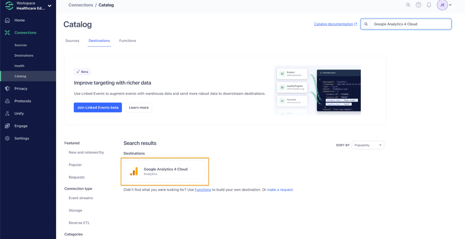465x239 pixels.
Task: Open Protocols section in the sidebar
Action: 23,101
